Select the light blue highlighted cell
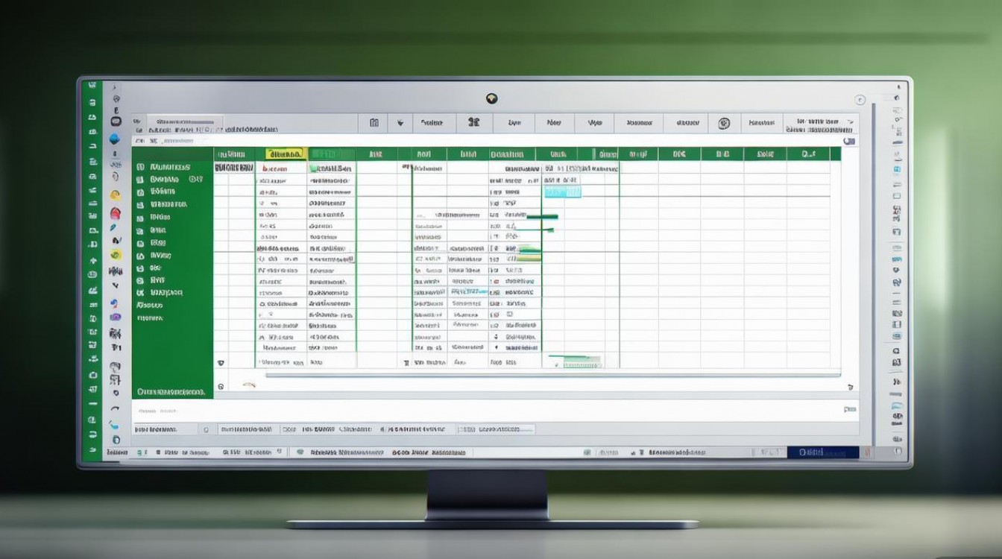This screenshot has height=559, width=1002. (x=562, y=192)
